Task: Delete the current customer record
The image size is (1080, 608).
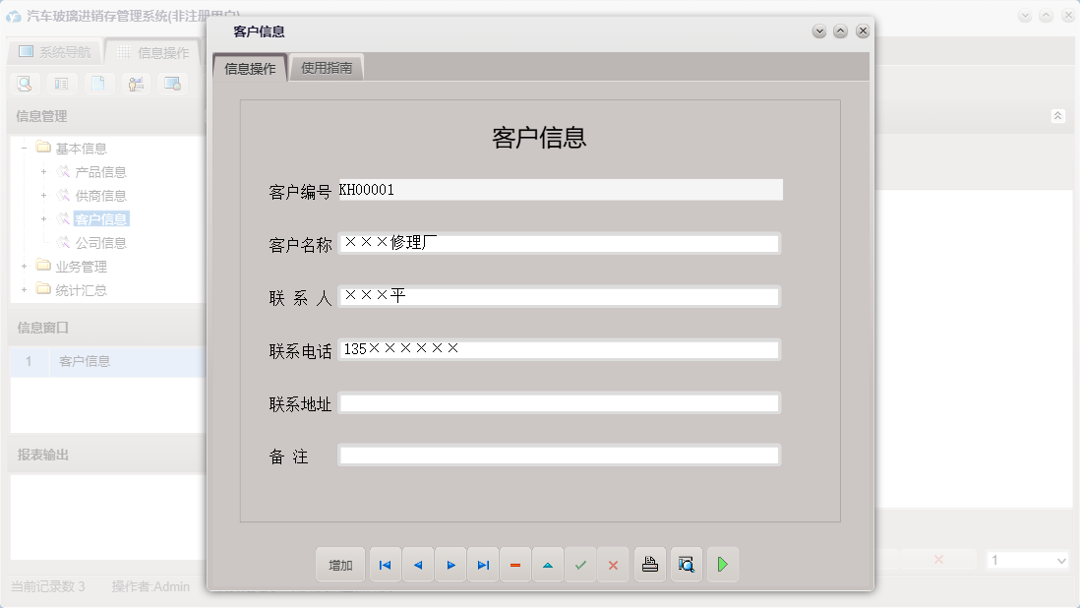Action: (x=515, y=564)
